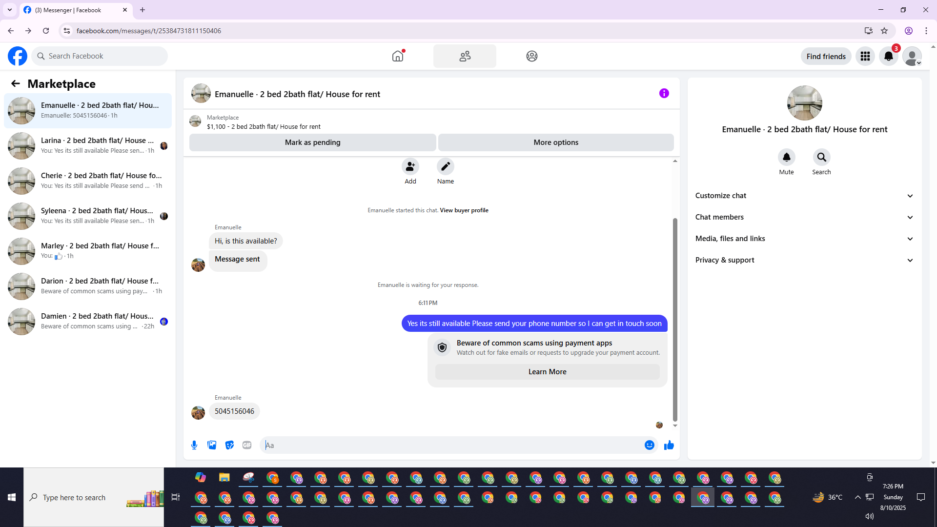This screenshot has width=937, height=527.
Task: Go to the Facebook Home tab
Action: 398,56
